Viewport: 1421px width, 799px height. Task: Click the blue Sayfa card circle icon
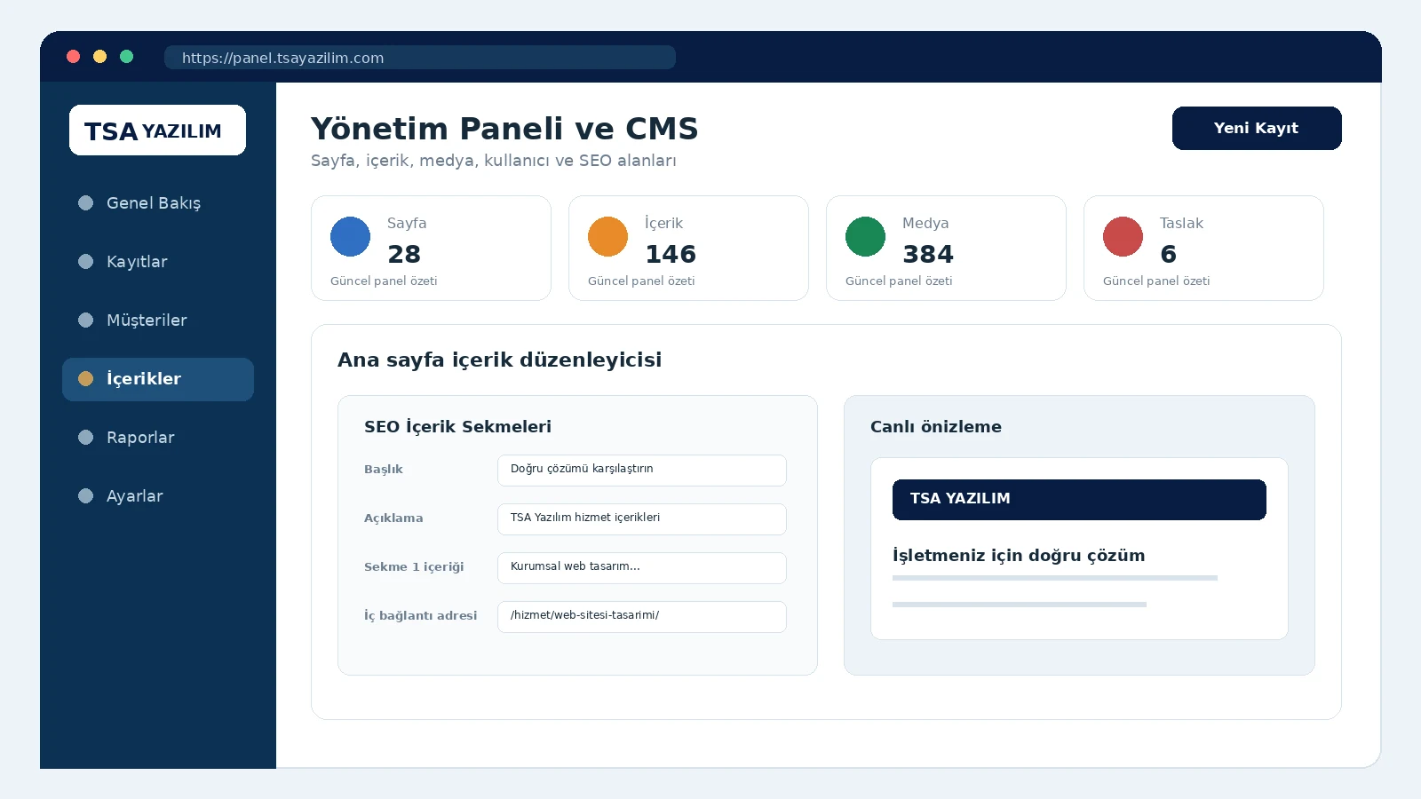pyautogui.click(x=350, y=236)
